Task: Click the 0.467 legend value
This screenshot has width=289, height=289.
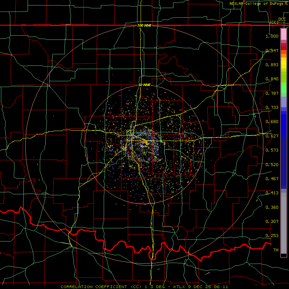Action: (x=272, y=179)
